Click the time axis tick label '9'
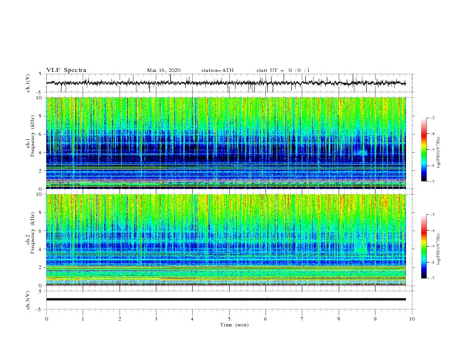Screen dimensions: 464x358 (x=375, y=319)
